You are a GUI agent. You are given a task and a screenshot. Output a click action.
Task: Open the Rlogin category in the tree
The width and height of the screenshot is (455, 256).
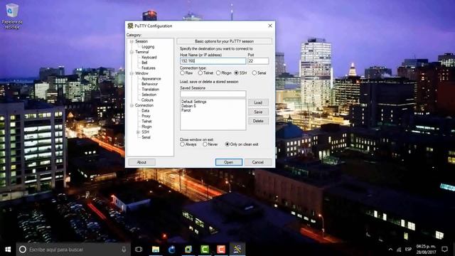coord(146,127)
